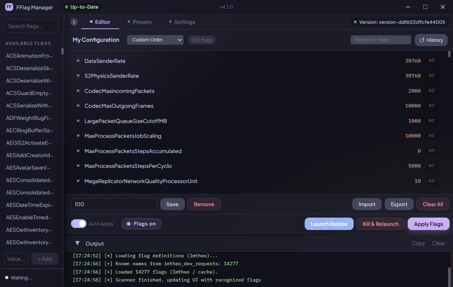Click the flag value field containing 100
Viewport: 453px width, 287px height.
[114, 204]
